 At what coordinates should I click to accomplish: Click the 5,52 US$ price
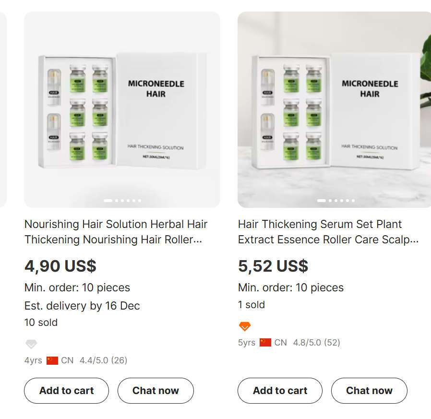[x=273, y=266]
